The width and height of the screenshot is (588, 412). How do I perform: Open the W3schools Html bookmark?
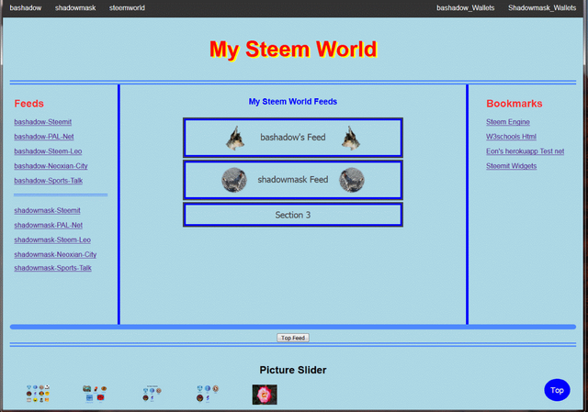click(511, 137)
